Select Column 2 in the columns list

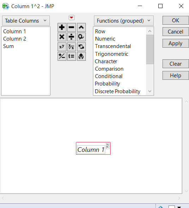14,39
